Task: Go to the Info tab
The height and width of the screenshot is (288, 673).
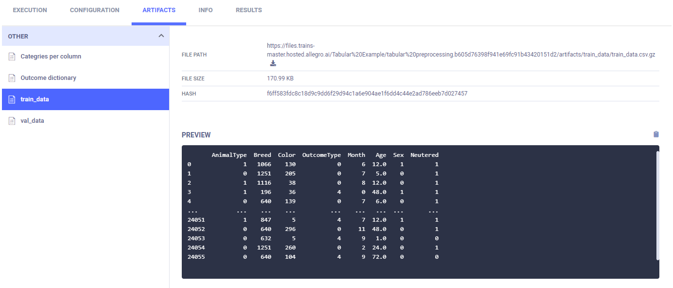Action: 206,10
